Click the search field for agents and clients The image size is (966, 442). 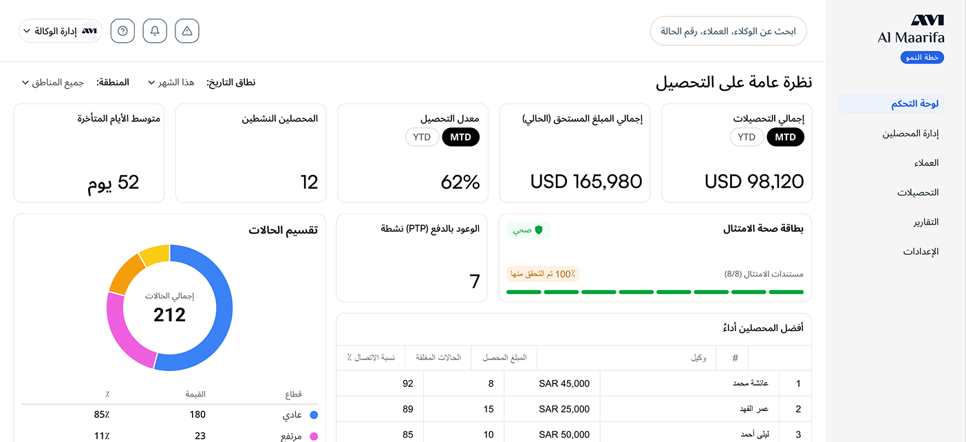coord(728,31)
